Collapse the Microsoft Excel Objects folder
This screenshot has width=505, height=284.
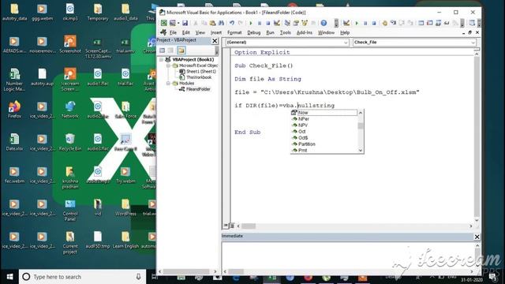pyautogui.click(x=168, y=65)
